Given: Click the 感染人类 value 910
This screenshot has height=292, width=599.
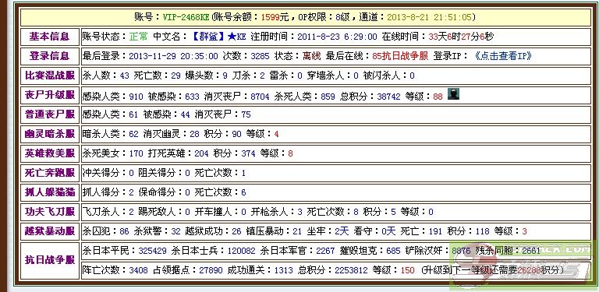Looking at the screenshot, I should [x=136, y=97].
